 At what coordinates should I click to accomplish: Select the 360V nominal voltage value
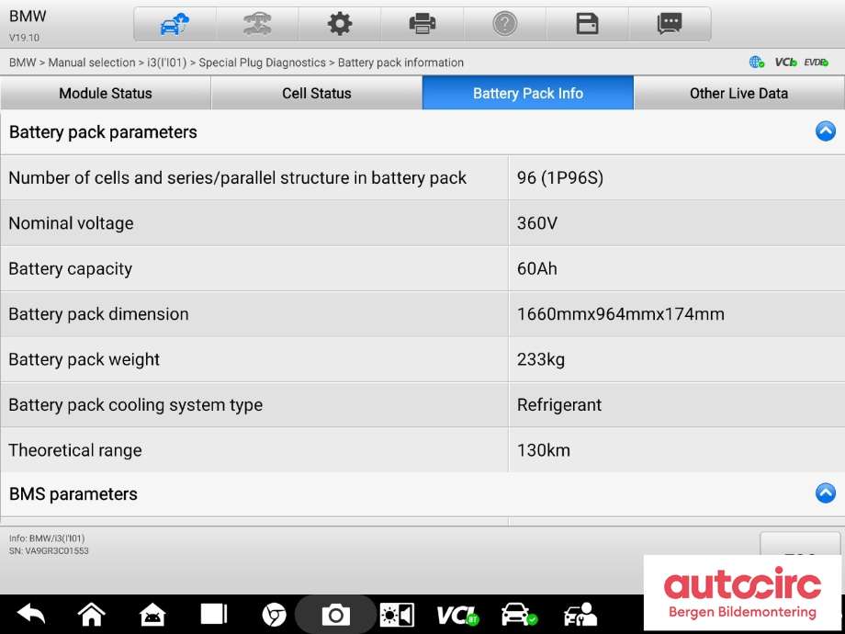tap(536, 223)
